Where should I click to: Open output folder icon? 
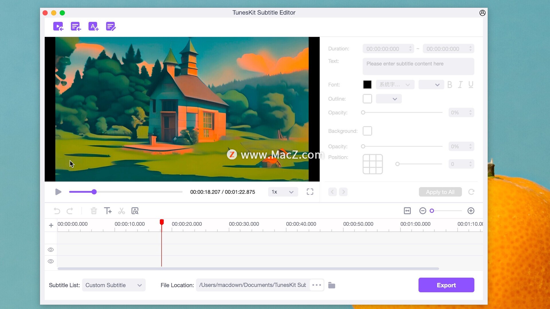(x=331, y=285)
